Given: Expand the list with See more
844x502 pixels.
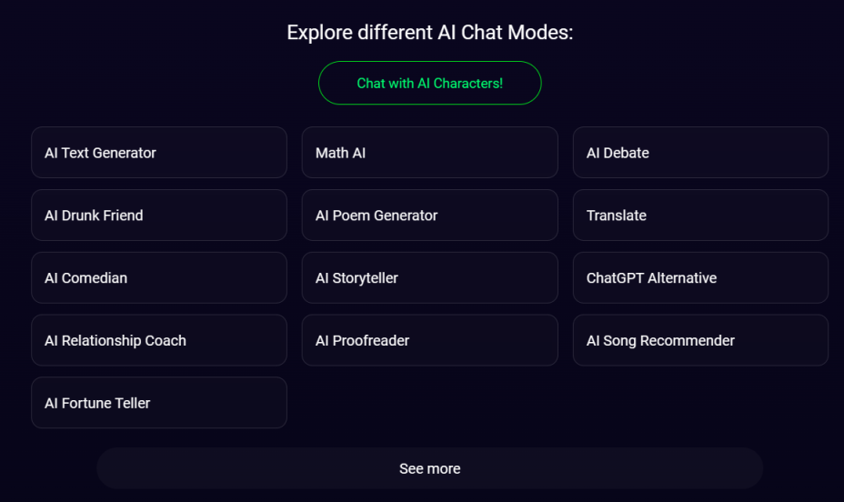Looking at the screenshot, I should point(429,469).
